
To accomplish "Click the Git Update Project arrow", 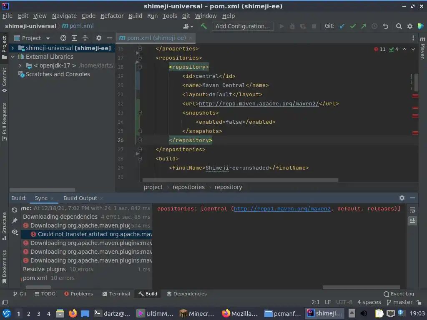I will 342,26.
